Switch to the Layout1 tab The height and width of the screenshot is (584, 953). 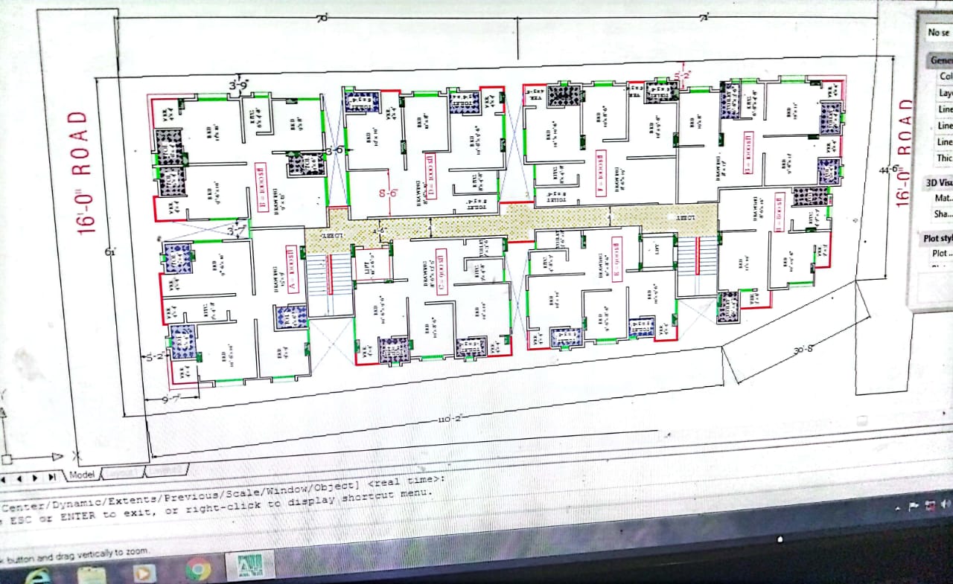(122, 472)
